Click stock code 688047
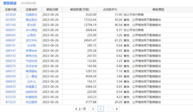Viewport: 193px width, 112px height. pyautogui.click(x=10, y=40)
